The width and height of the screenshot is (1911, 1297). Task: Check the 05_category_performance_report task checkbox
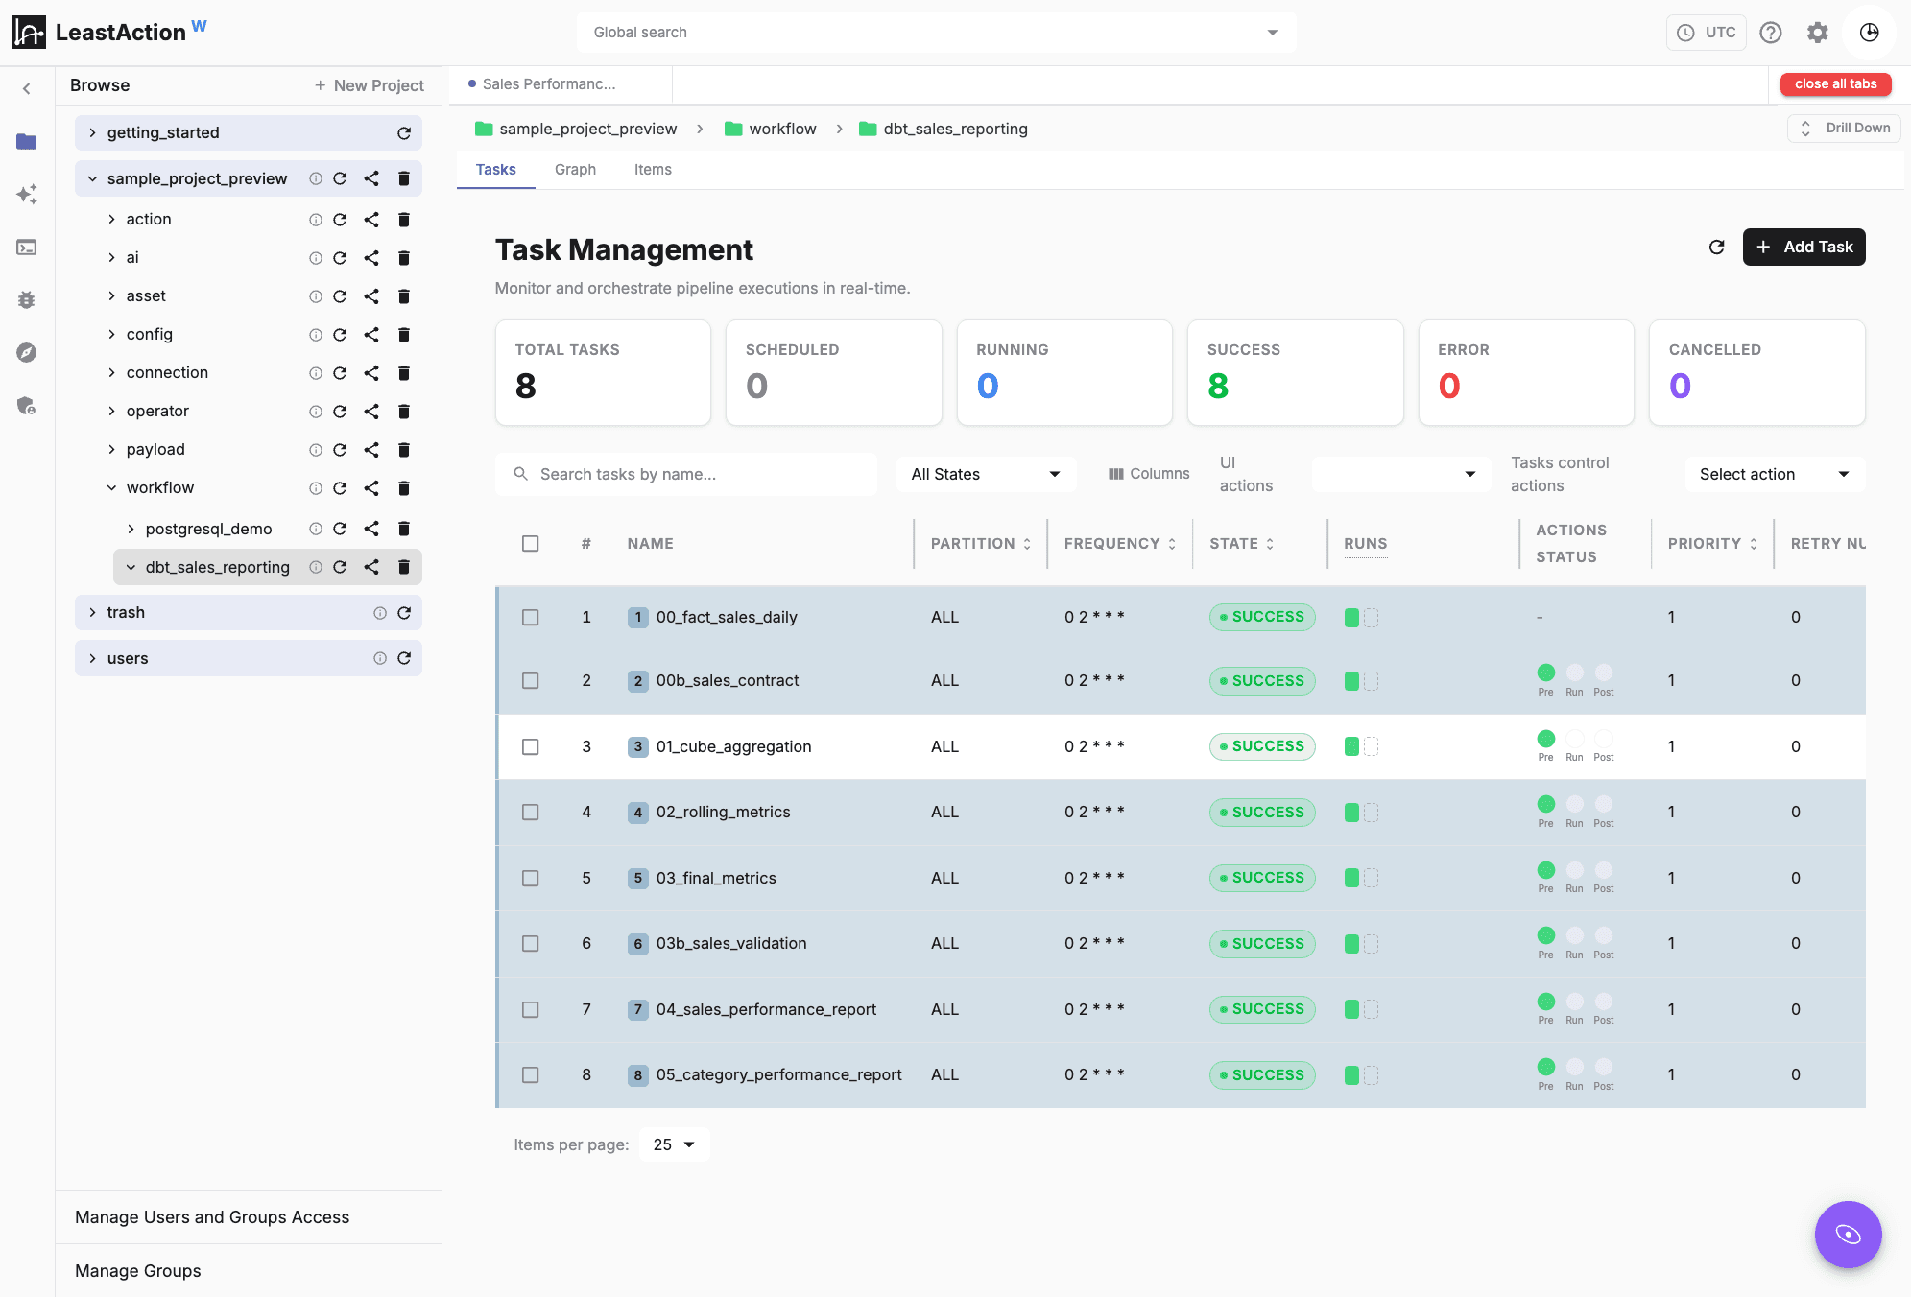(x=530, y=1075)
